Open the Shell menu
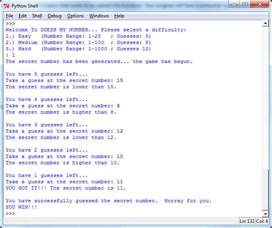 [x=37, y=16]
